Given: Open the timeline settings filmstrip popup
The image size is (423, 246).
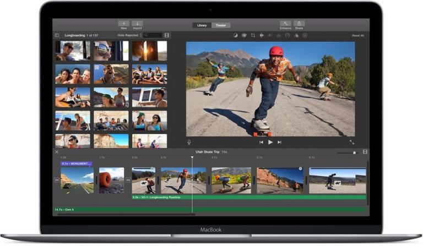Looking at the screenshot, I should click(x=365, y=152).
